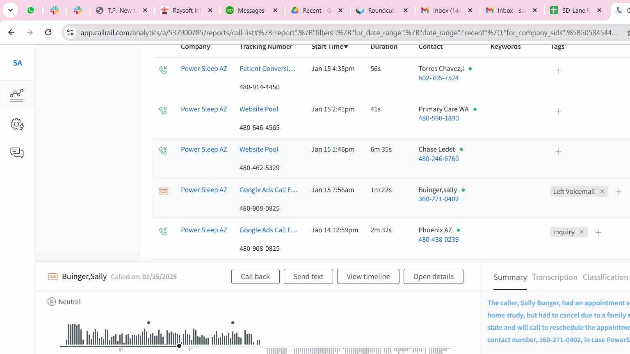Click the SA account avatar

tap(17, 63)
